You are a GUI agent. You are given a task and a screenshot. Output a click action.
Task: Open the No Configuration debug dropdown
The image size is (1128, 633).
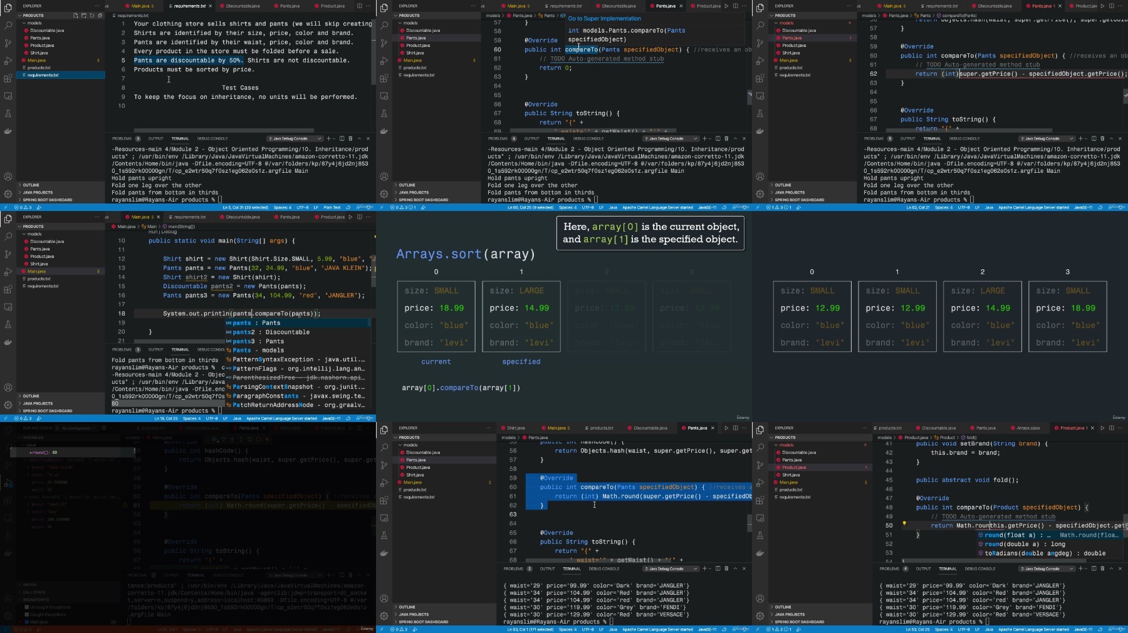[x=78, y=428]
